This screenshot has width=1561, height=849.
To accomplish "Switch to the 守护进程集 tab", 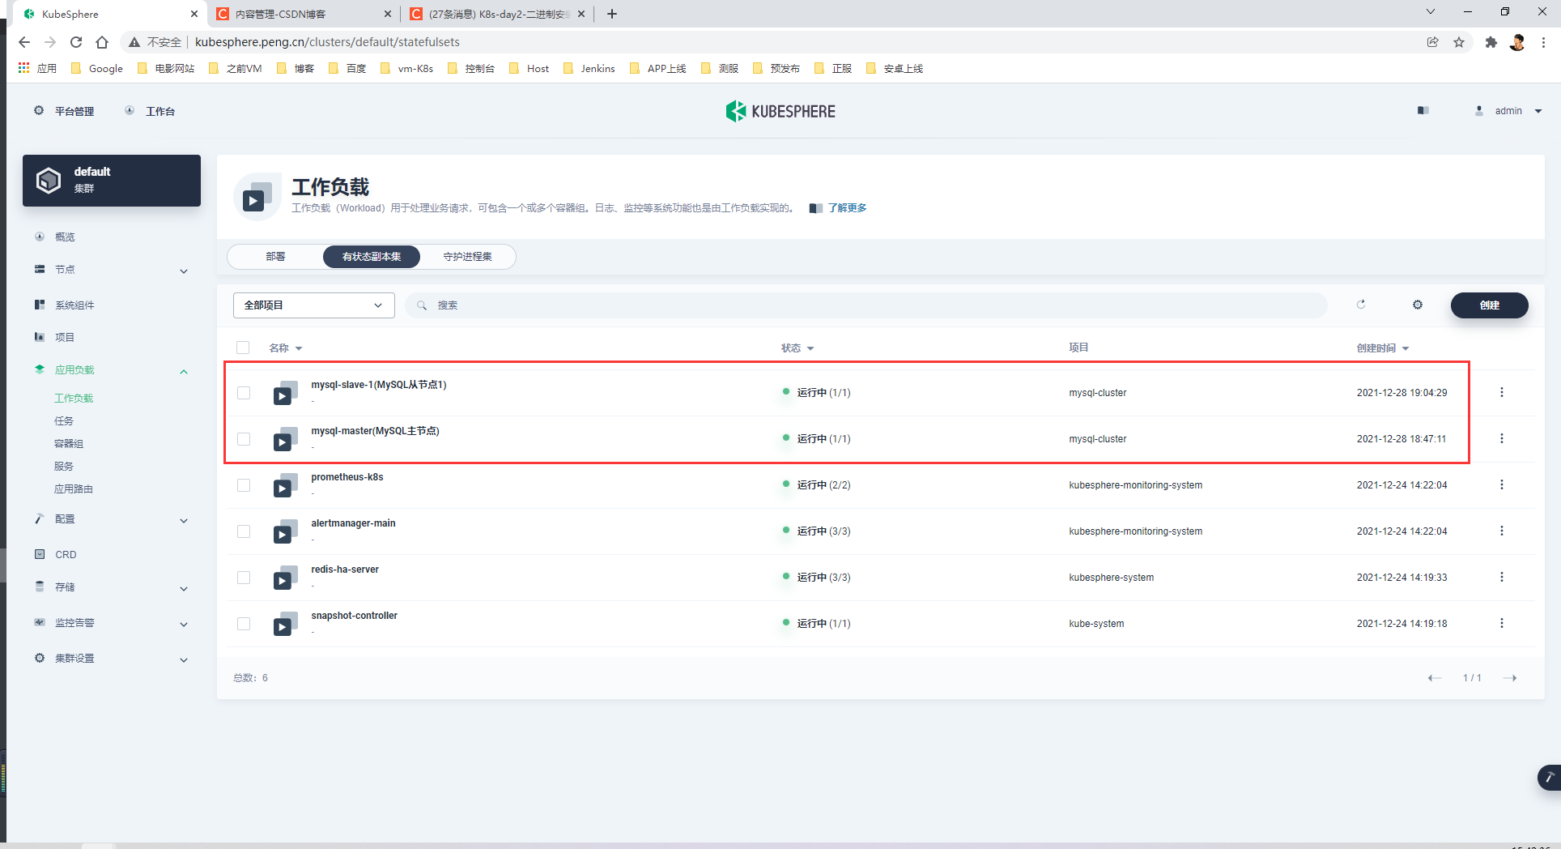I will [x=467, y=257].
